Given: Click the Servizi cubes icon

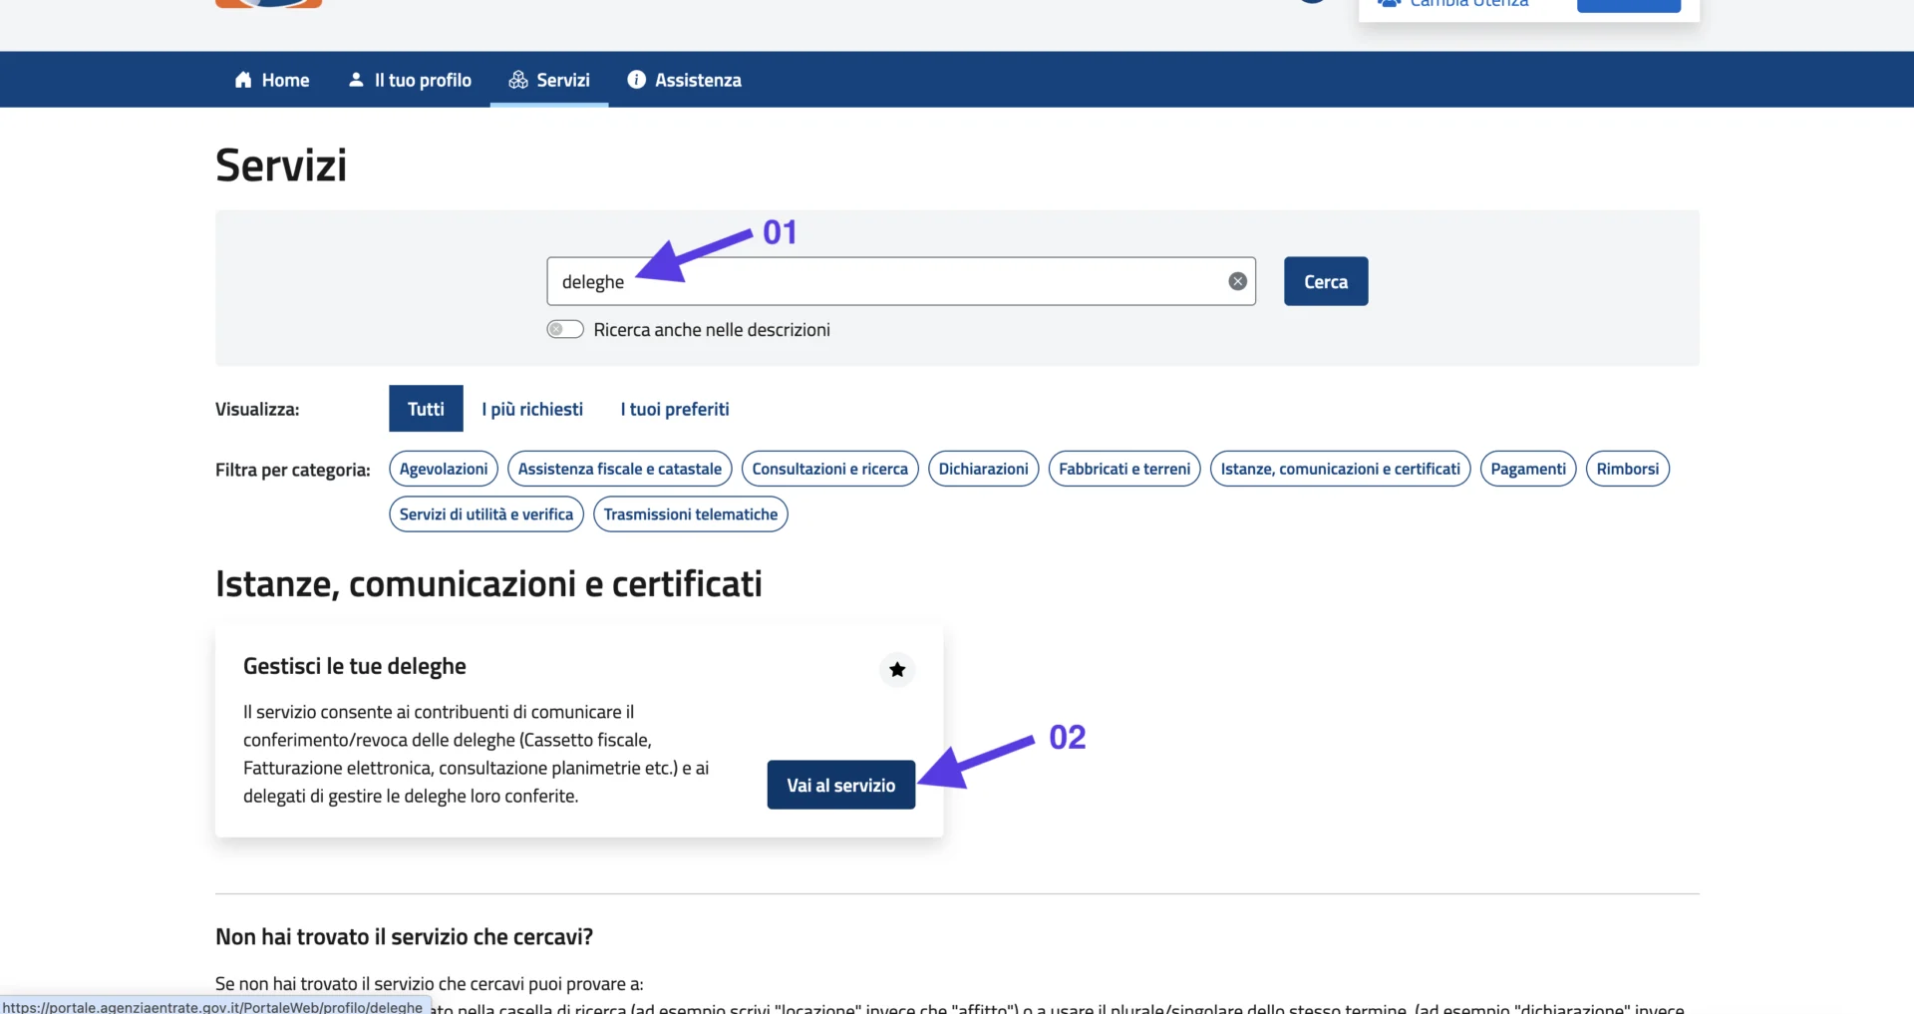Looking at the screenshot, I should click(x=518, y=80).
